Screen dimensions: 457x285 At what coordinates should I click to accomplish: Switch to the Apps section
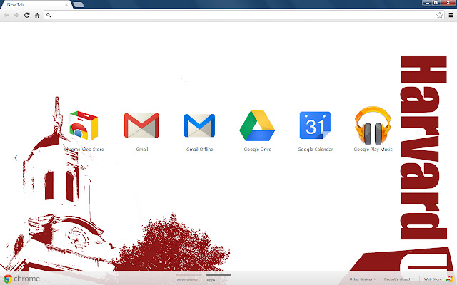211,279
